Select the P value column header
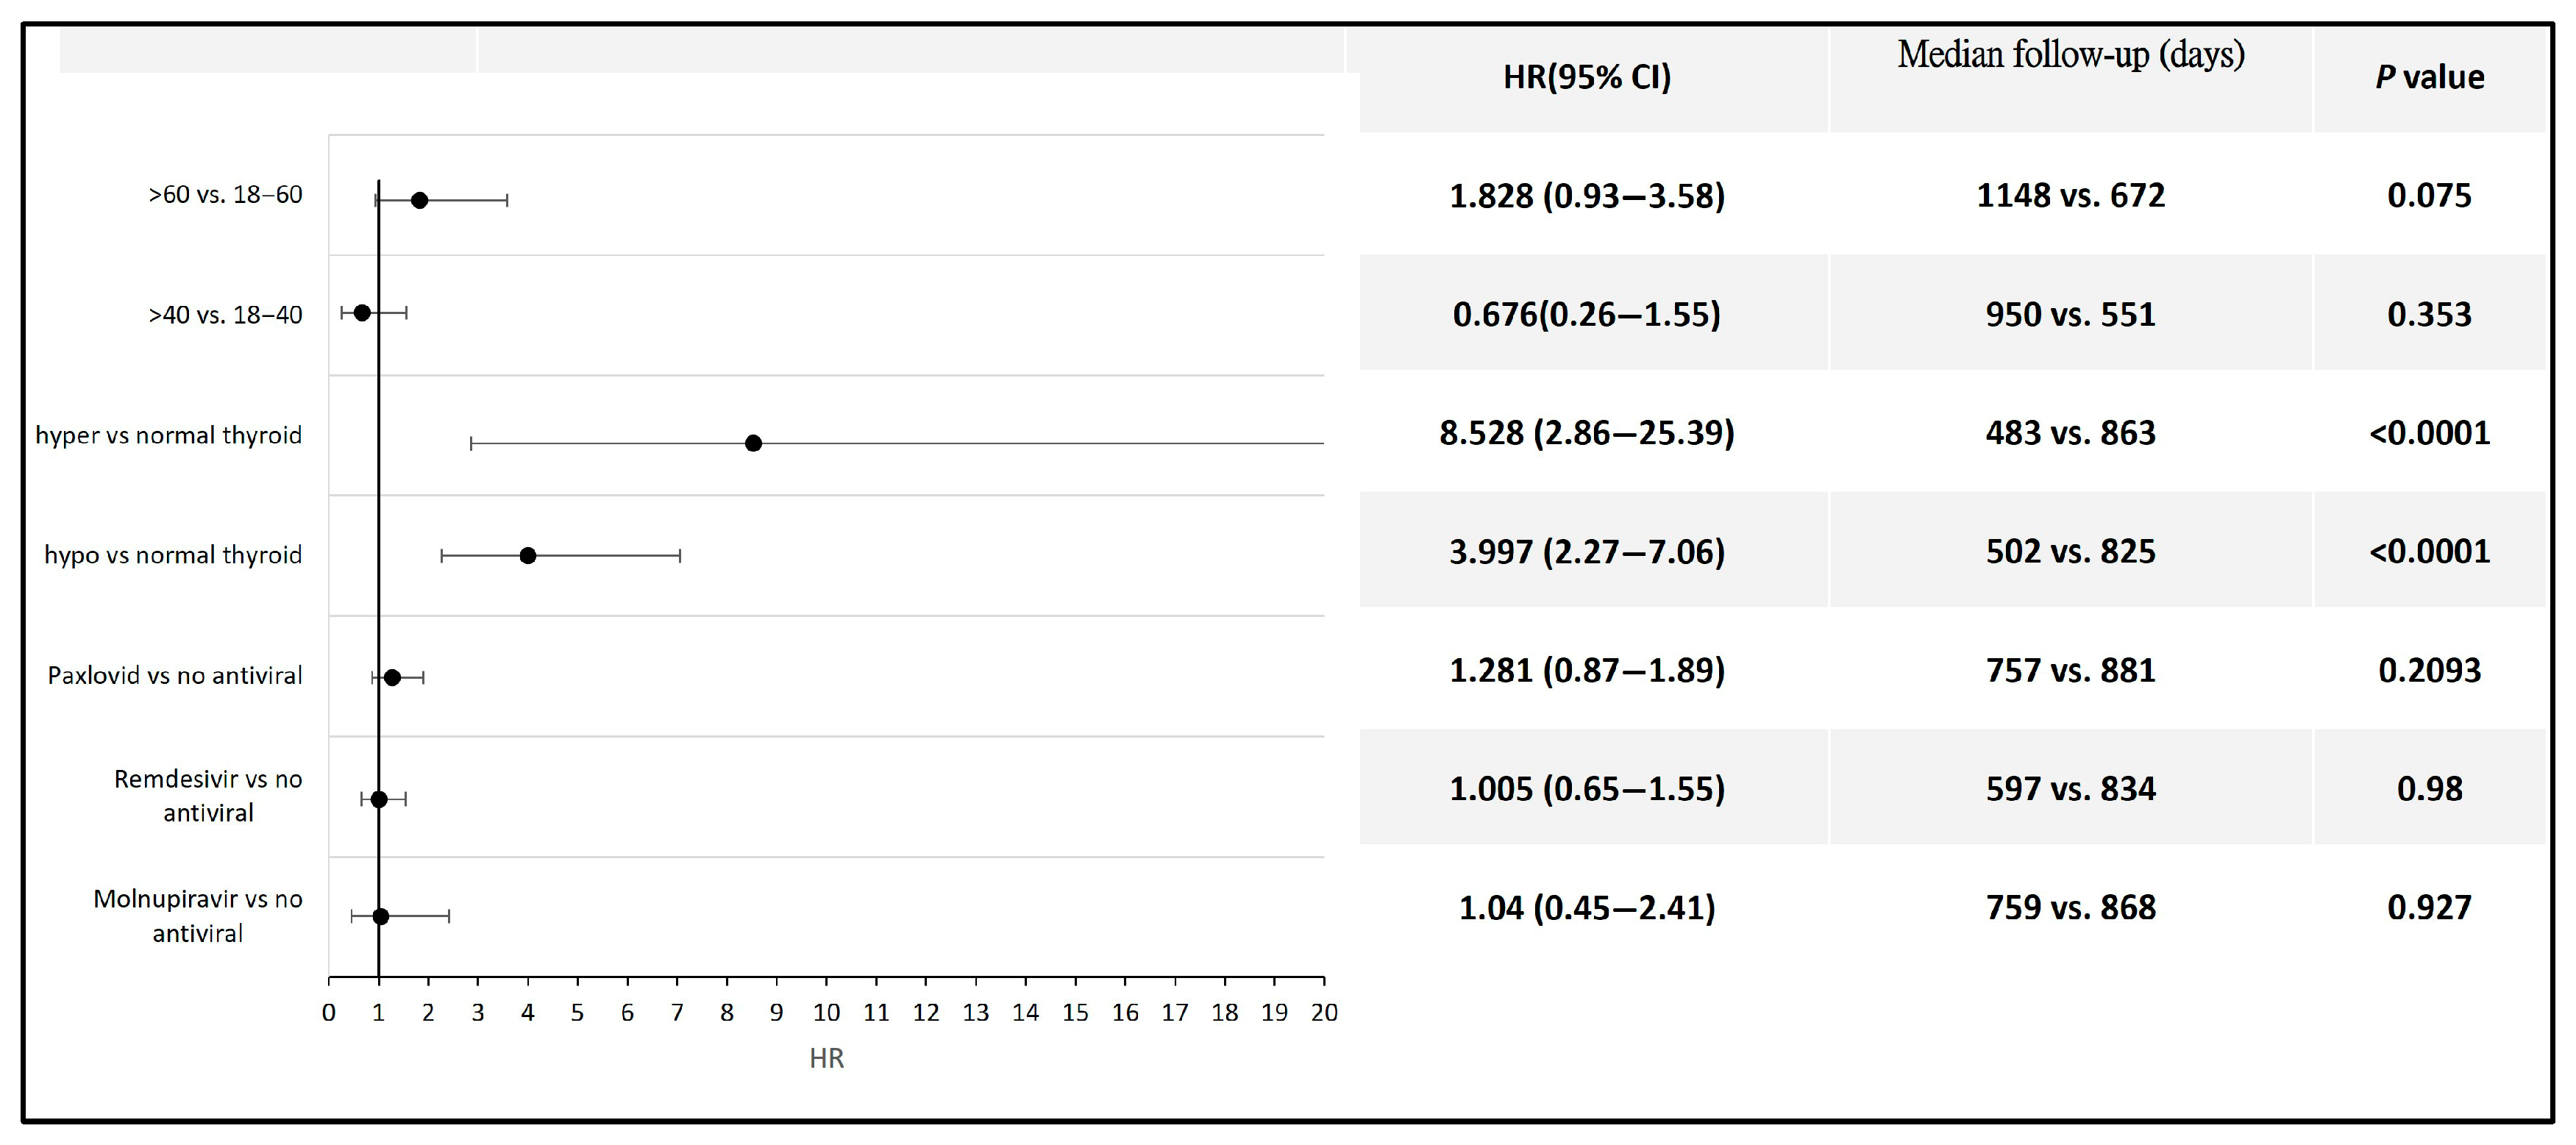 [2429, 77]
